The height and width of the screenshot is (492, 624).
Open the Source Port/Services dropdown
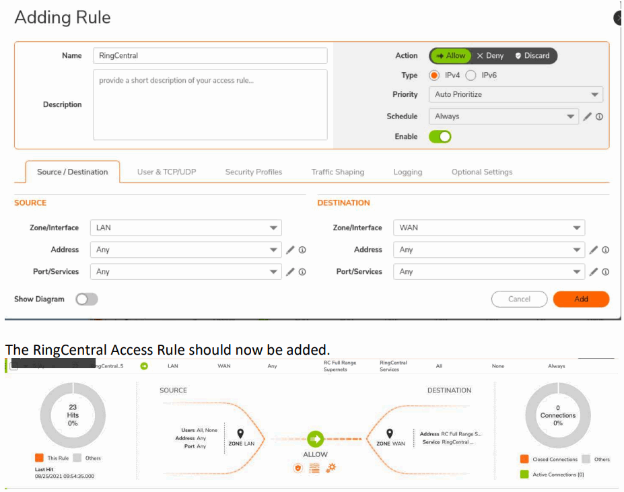point(186,271)
